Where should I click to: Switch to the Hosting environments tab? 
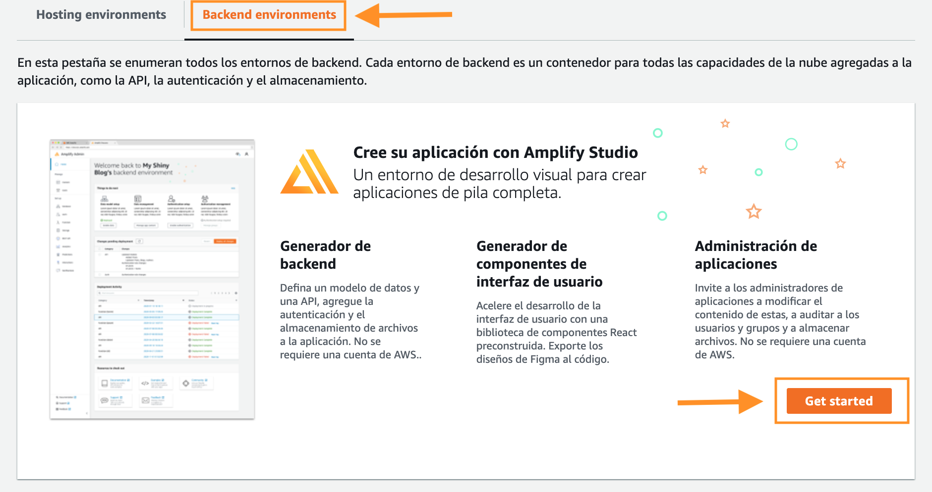point(101,15)
